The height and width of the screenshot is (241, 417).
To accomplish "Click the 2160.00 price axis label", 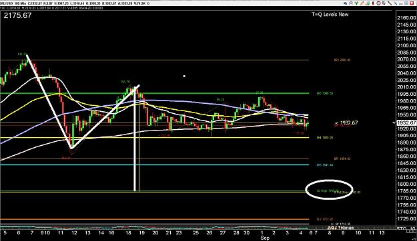I will click(406, 18).
